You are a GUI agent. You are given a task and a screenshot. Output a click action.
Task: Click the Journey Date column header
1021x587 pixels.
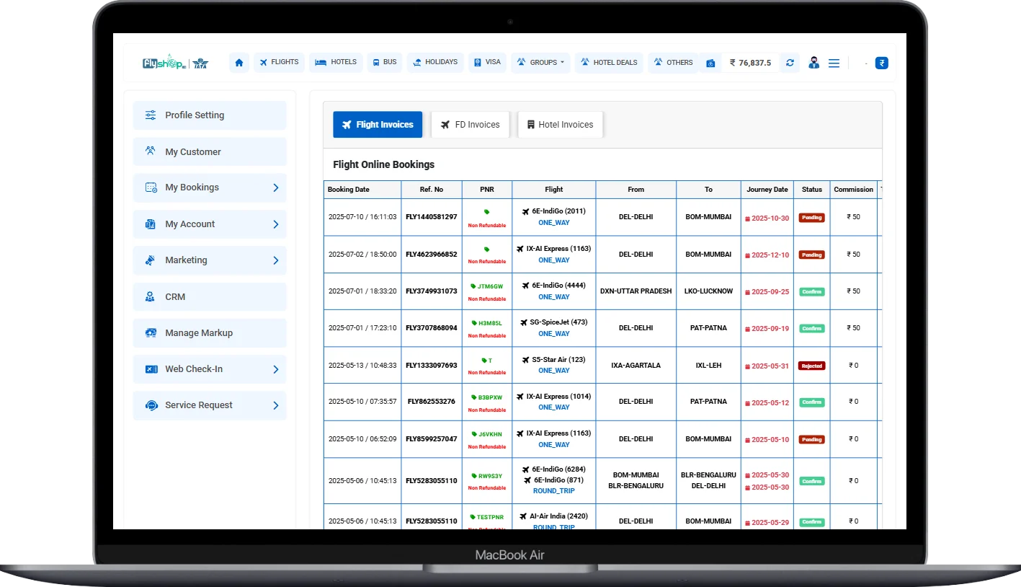click(x=767, y=190)
